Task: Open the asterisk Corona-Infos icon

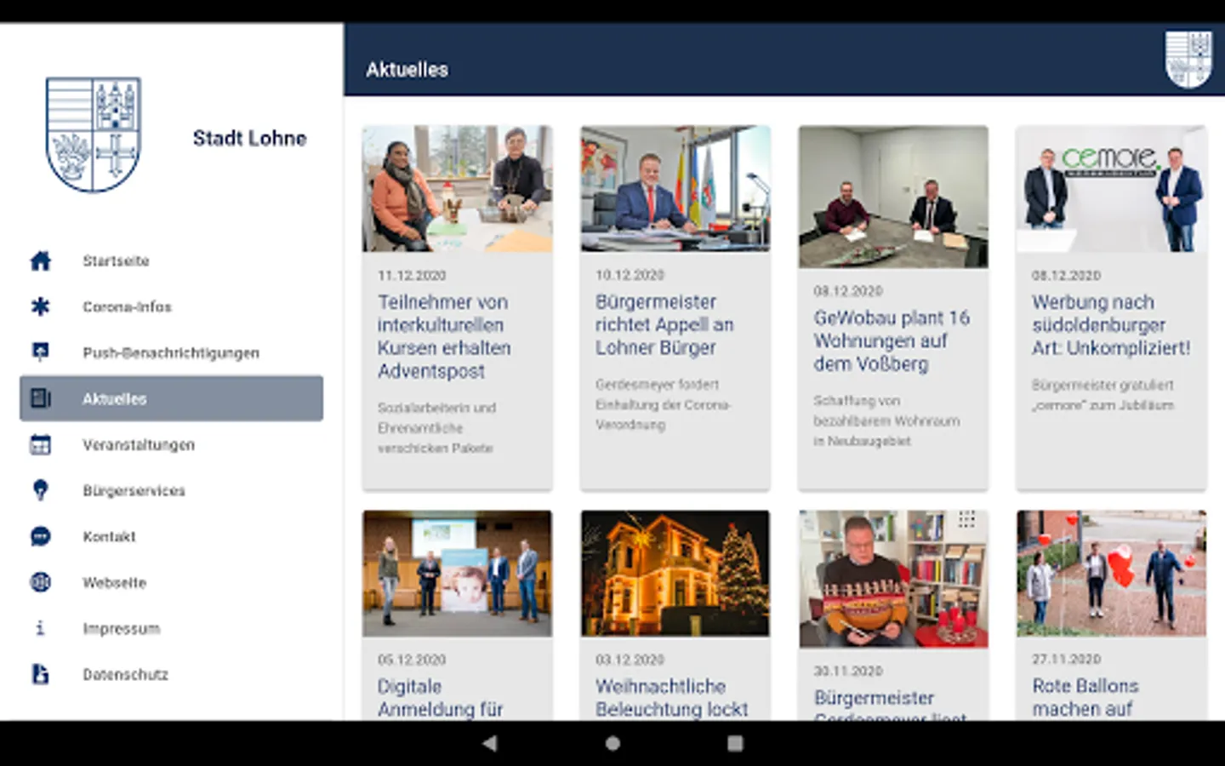Action: (x=40, y=306)
